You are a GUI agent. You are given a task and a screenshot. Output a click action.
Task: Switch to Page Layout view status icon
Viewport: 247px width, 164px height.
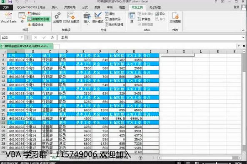coord(188,163)
